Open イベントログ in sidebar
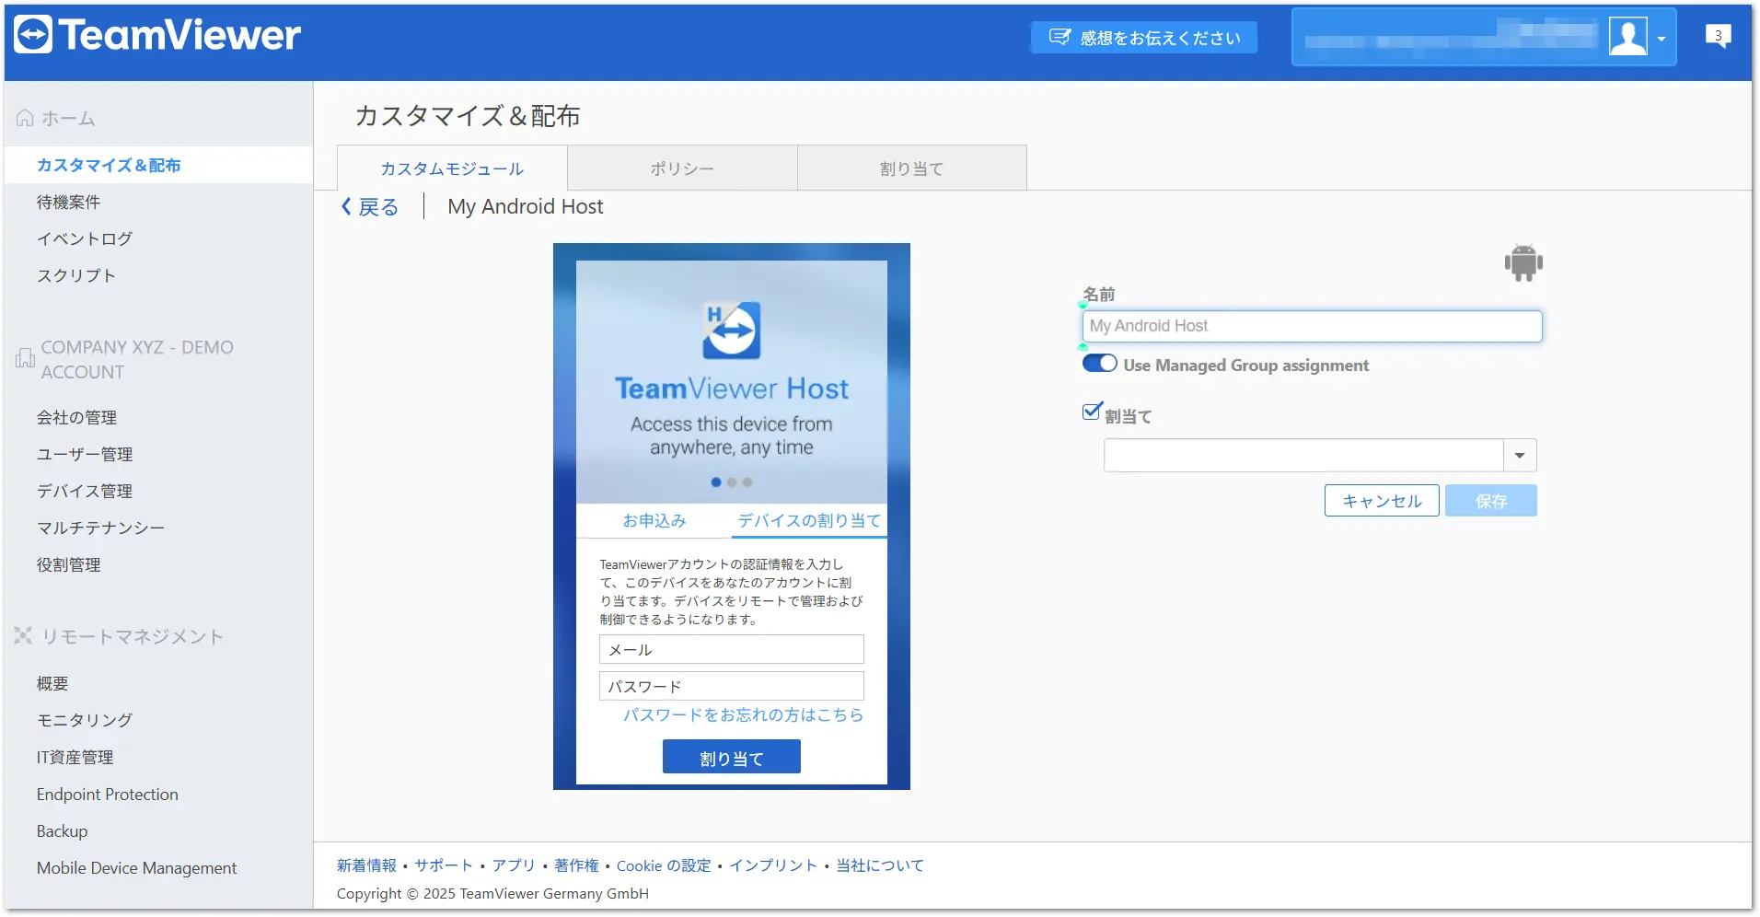Screen dimensions: 1760x917 [x=85, y=238]
